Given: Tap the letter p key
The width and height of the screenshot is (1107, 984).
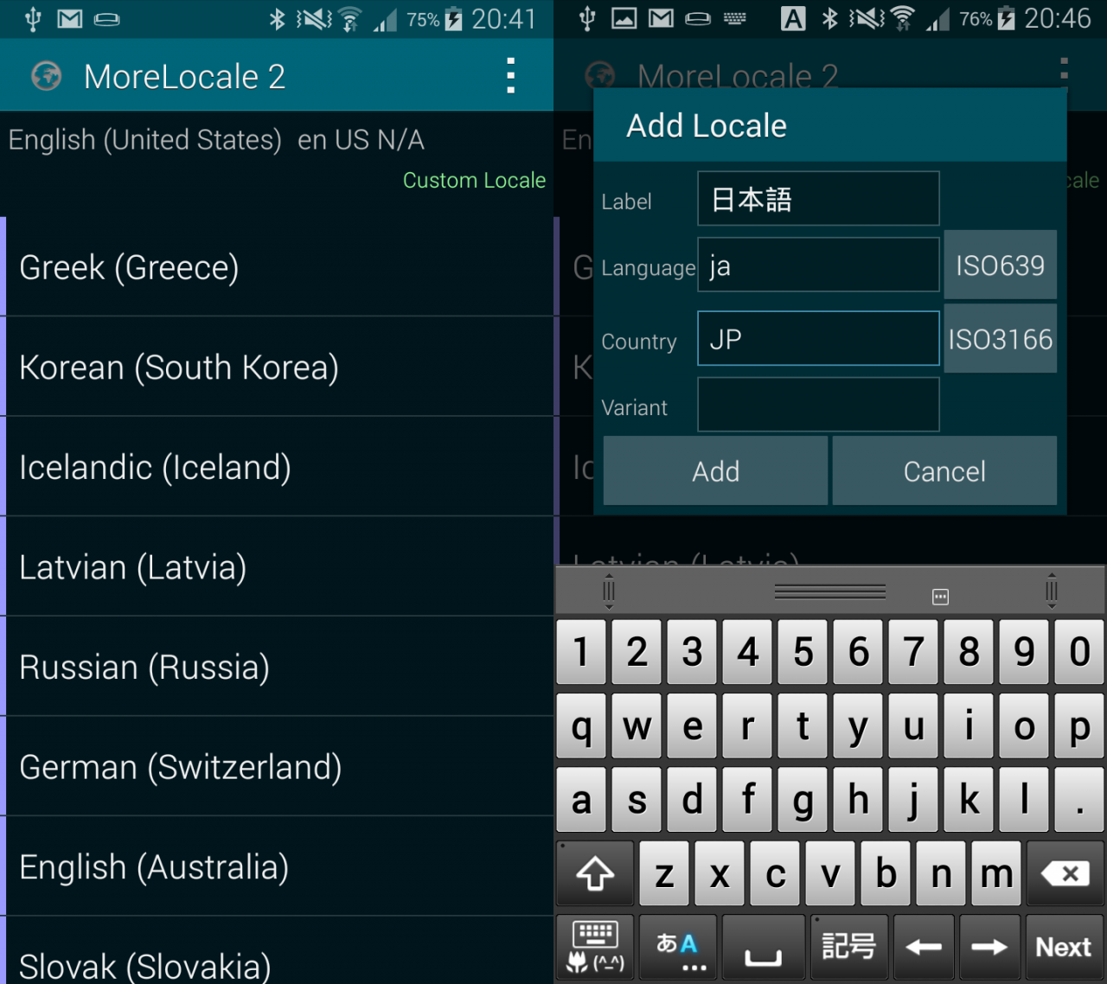Looking at the screenshot, I should pos(1079,725).
